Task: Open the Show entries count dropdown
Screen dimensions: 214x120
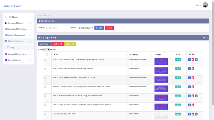Action: tap(46, 50)
